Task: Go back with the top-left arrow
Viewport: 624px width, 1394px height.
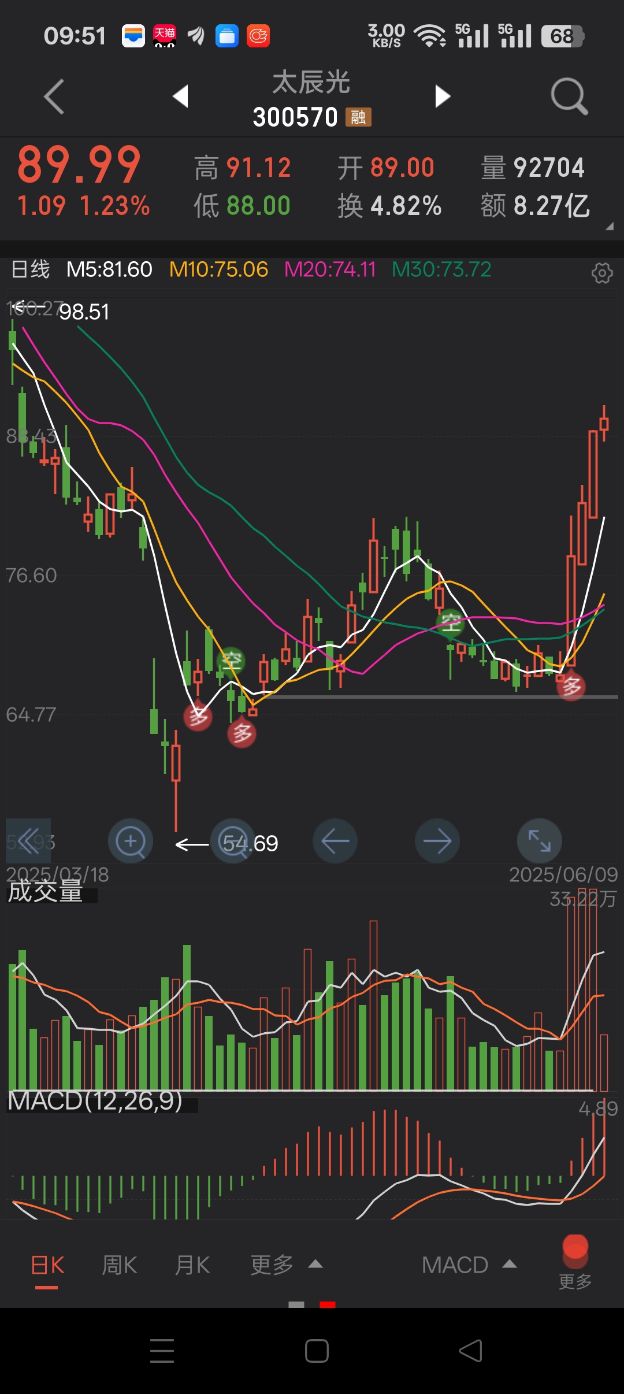Action: point(54,97)
